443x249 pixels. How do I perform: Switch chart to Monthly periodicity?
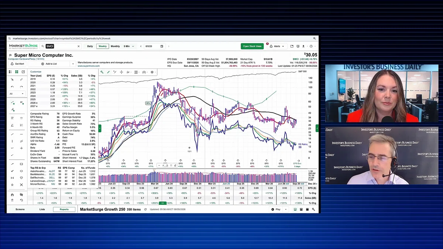tap(115, 46)
